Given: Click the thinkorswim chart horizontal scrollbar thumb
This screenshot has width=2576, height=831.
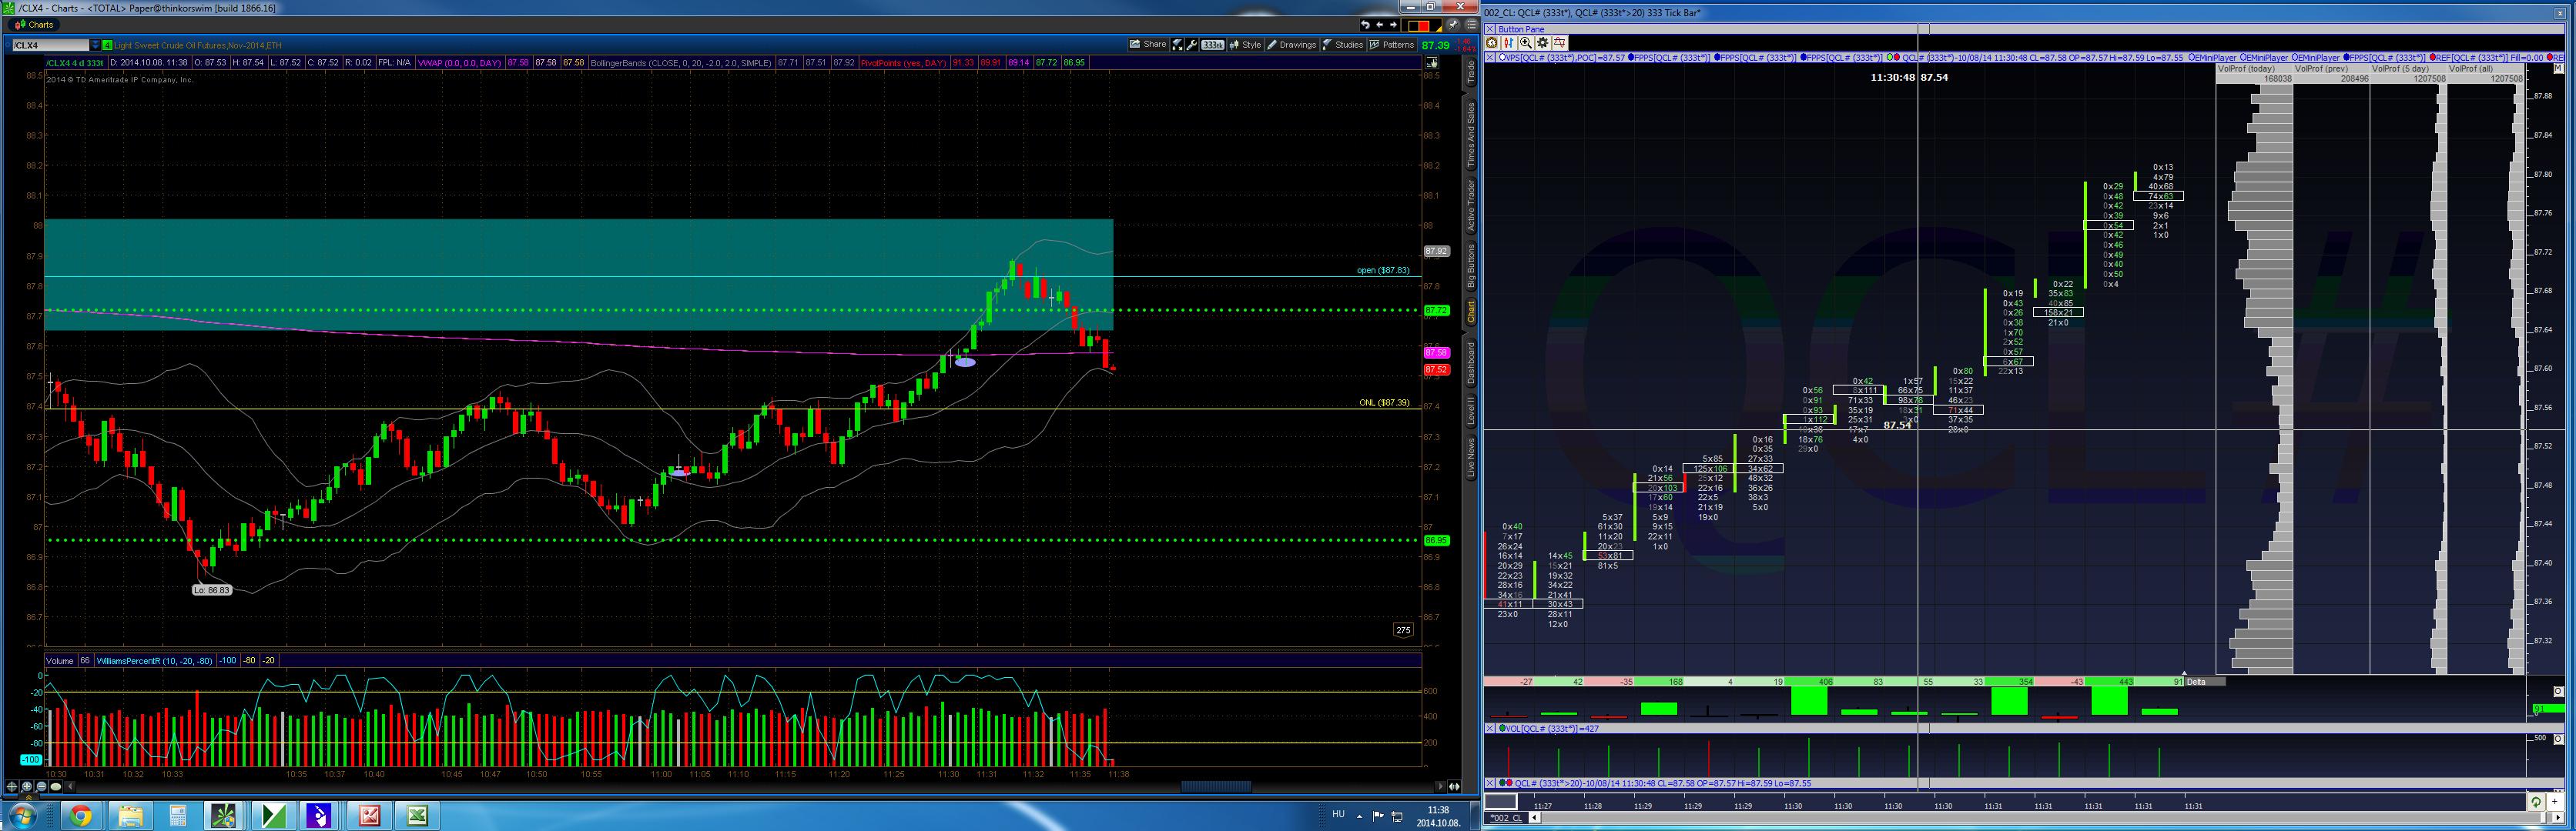Looking at the screenshot, I should (x=1215, y=787).
